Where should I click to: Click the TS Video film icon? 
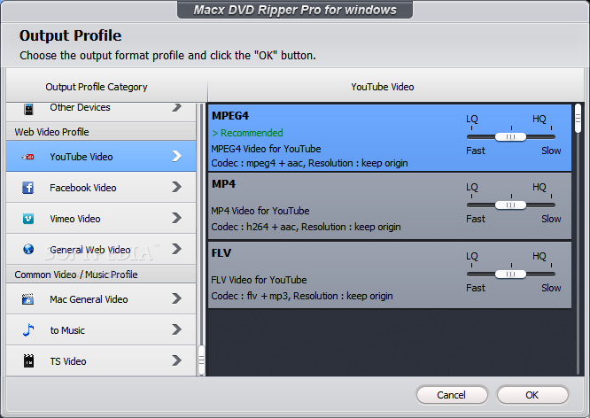pyautogui.click(x=28, y=360)
